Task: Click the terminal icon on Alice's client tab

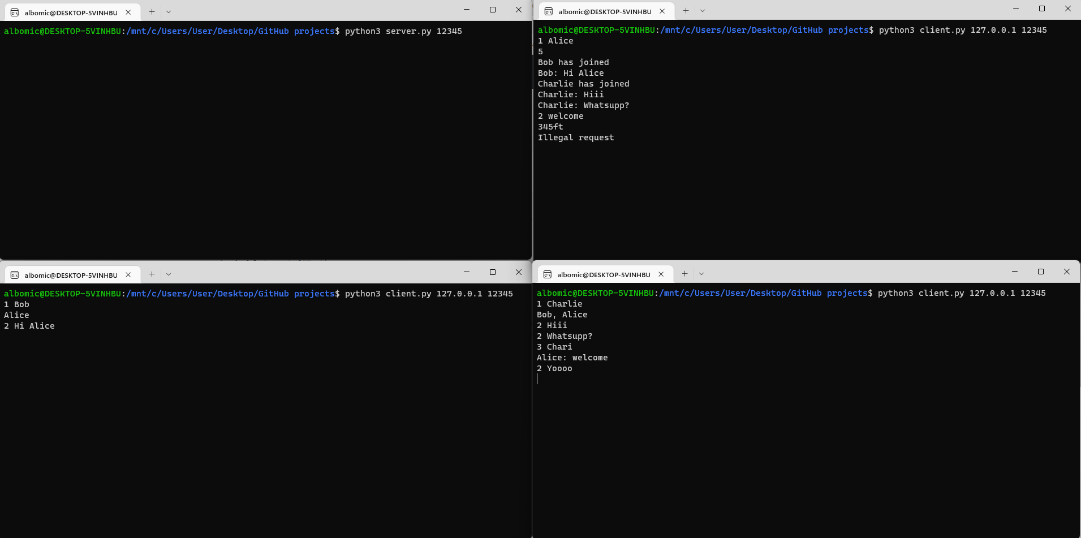Action: [x=547, y=11]
